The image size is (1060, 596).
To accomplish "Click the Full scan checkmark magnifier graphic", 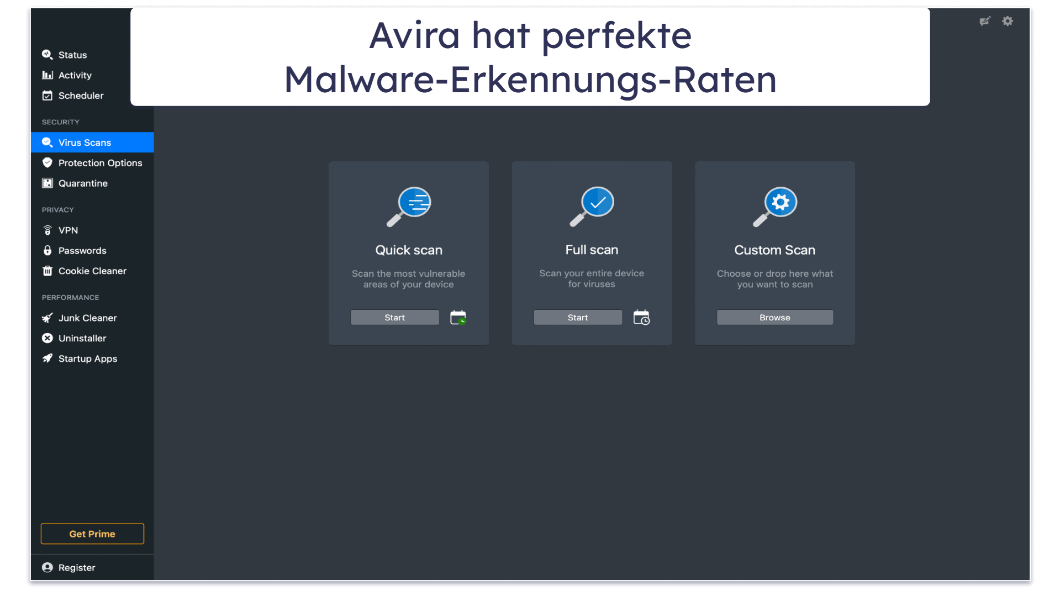I will click(592, 207).
